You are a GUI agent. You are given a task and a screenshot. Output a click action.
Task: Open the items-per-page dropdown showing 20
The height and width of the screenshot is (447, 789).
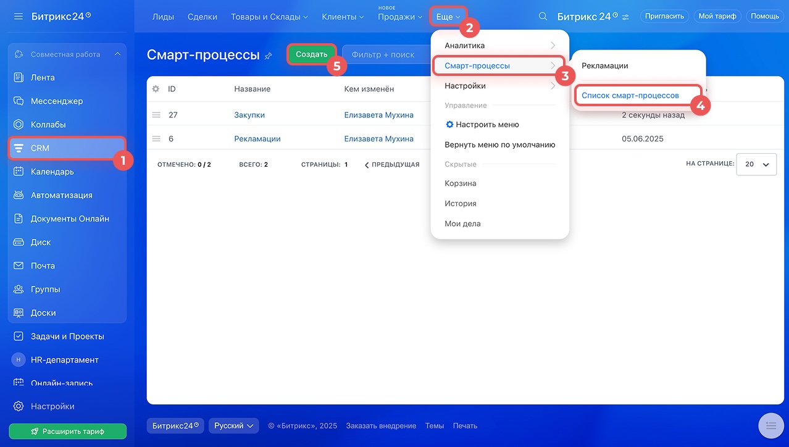point(756,164)
